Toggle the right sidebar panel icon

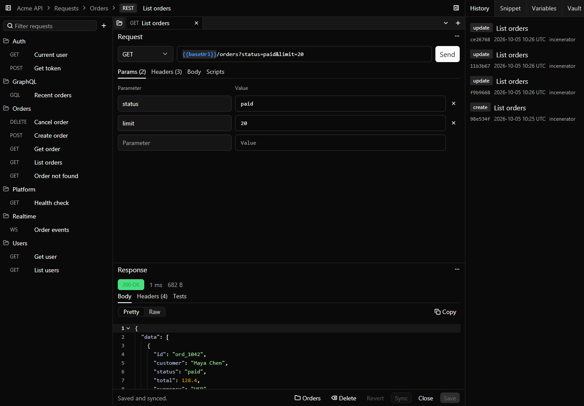click(x=456, y=8)
